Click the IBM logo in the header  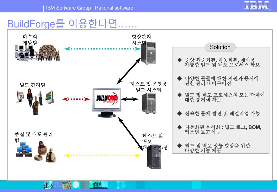[257, 6]
